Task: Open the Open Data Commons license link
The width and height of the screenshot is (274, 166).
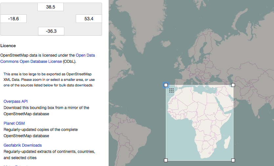Action: coord(85,55)
